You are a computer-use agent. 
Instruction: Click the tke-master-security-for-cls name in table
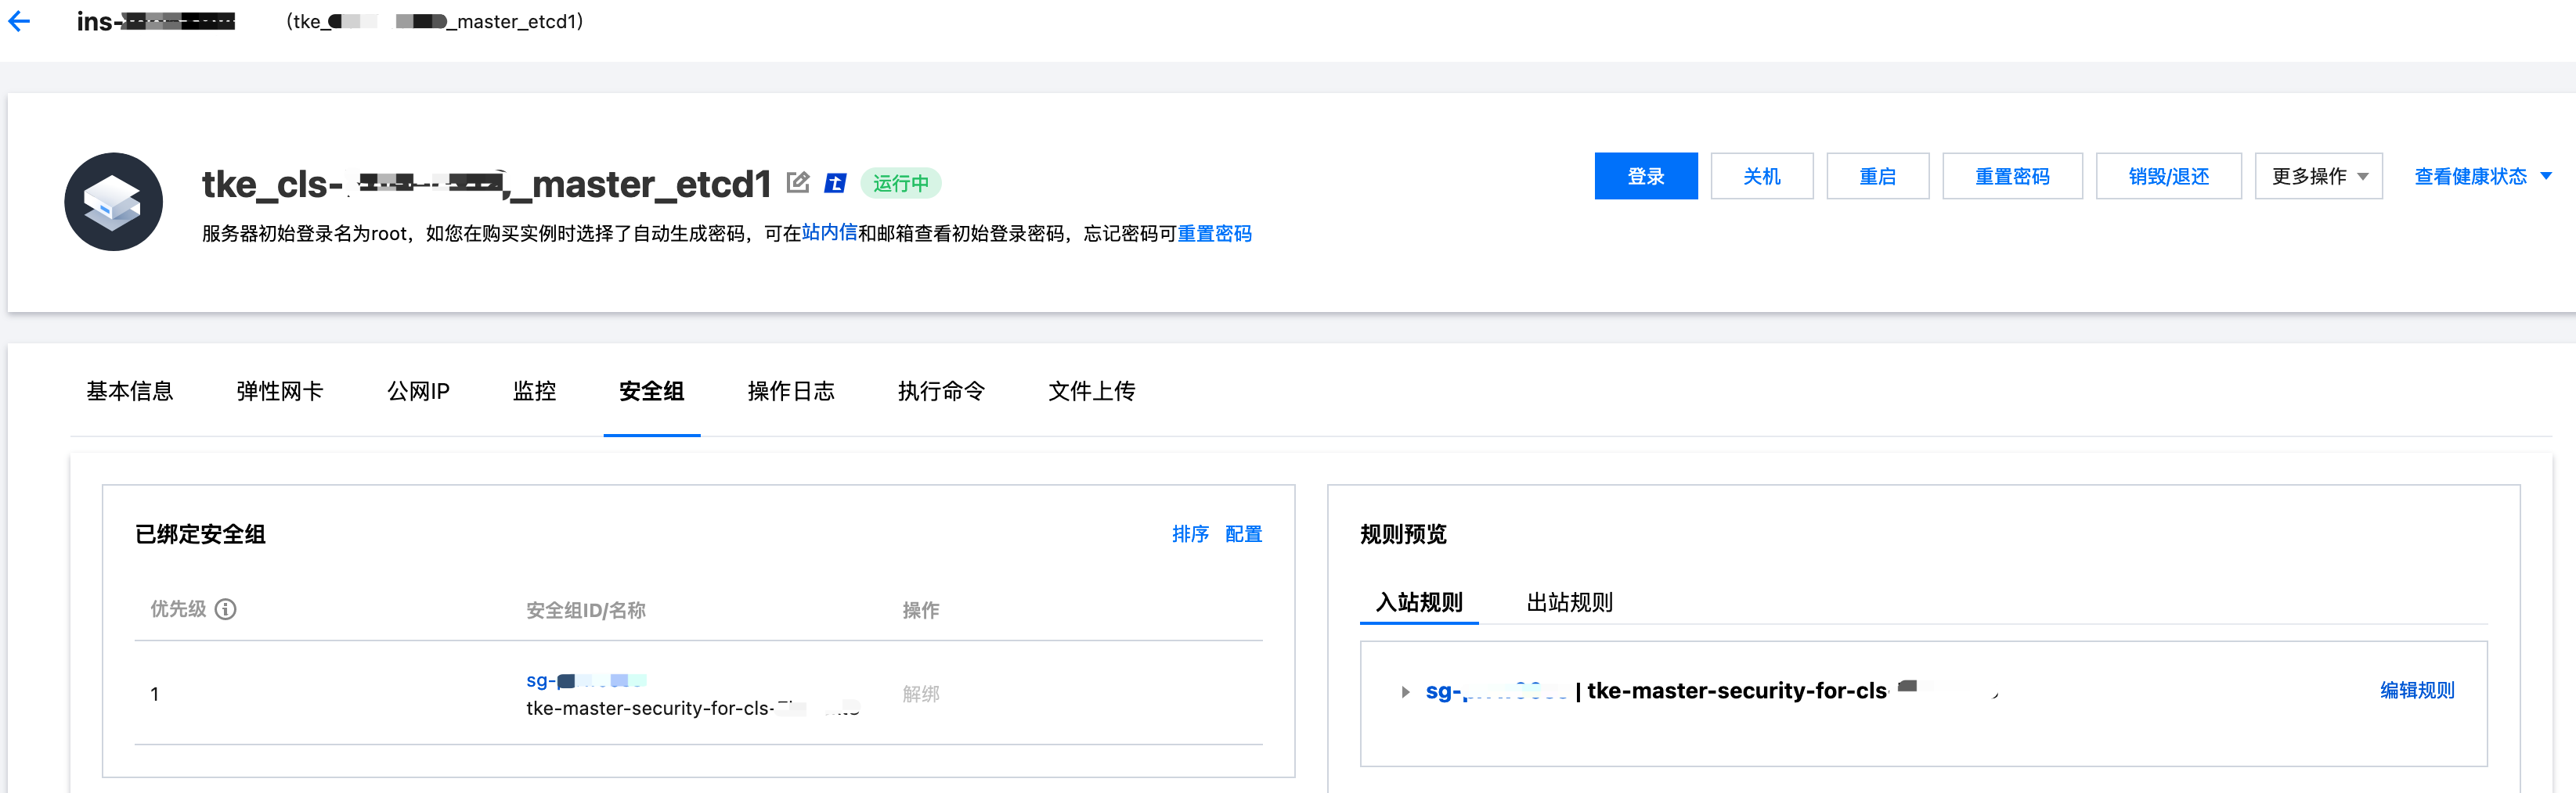tap(693, 708)
